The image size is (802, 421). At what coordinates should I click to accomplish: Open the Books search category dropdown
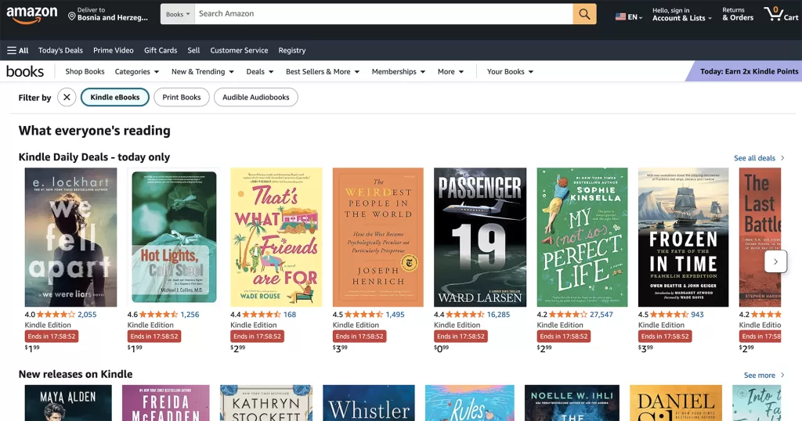(178, 14)
